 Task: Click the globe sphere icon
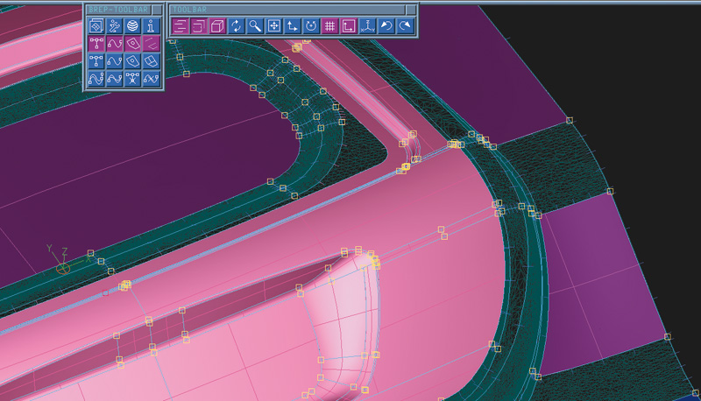coord(132,26)
